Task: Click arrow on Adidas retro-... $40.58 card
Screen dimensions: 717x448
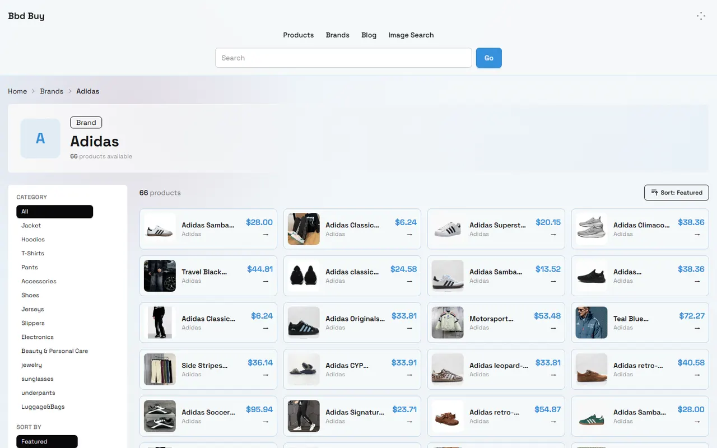Action: [x=697, y=375]
